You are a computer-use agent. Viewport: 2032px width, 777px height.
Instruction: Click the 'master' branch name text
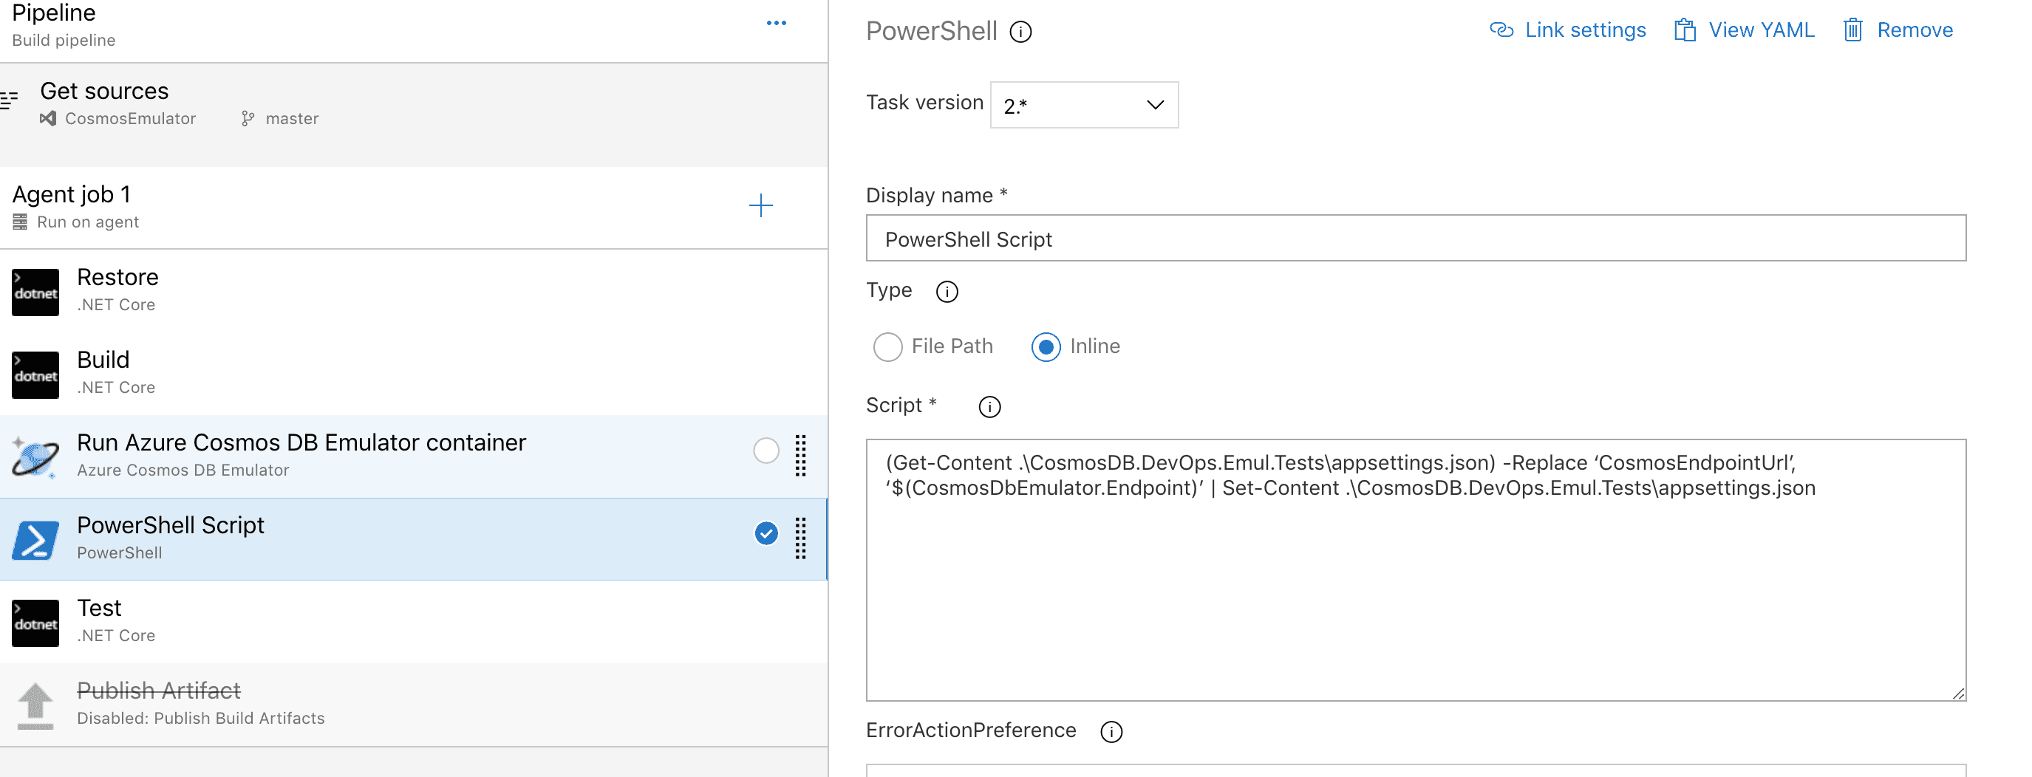(x=292, y=118)
